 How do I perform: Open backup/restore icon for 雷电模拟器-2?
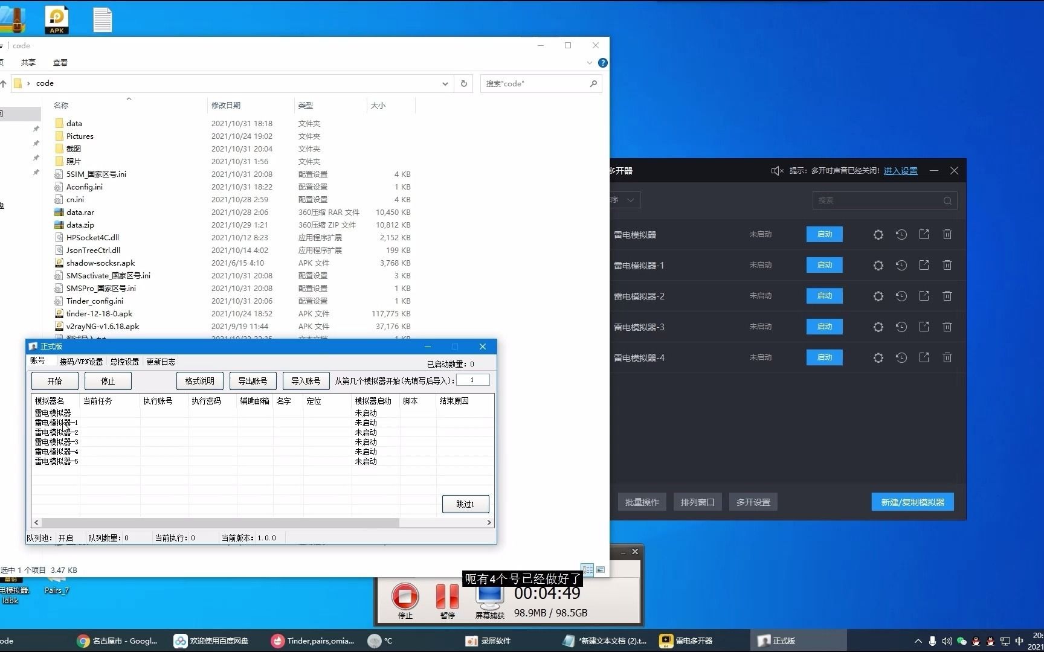tap(901, 296)
